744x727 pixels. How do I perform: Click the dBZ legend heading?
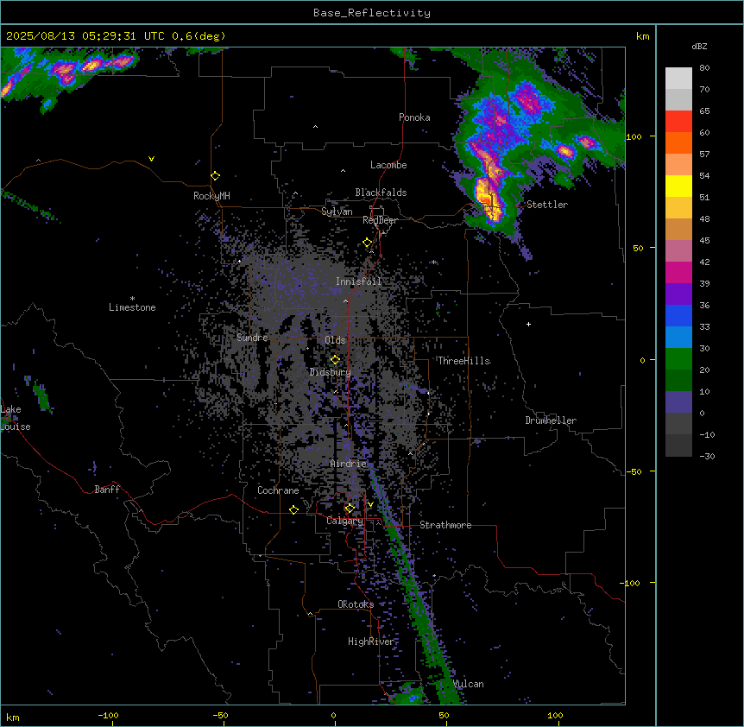point(699,46)
